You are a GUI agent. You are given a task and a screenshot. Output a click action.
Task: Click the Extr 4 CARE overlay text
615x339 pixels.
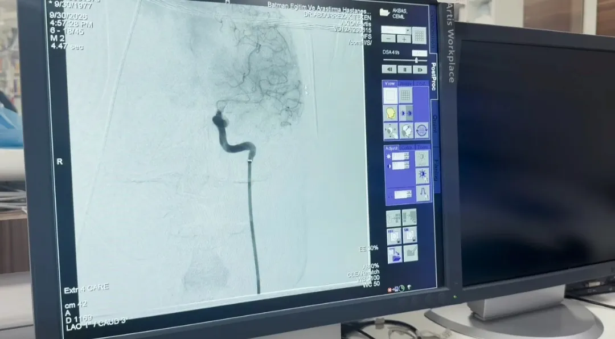(x=87, y=288)
